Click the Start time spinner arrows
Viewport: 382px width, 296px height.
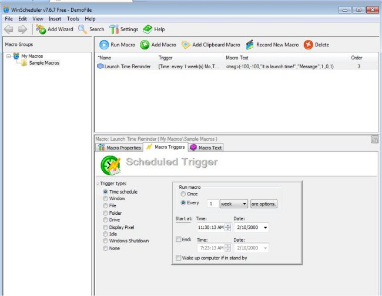[228, 227]
